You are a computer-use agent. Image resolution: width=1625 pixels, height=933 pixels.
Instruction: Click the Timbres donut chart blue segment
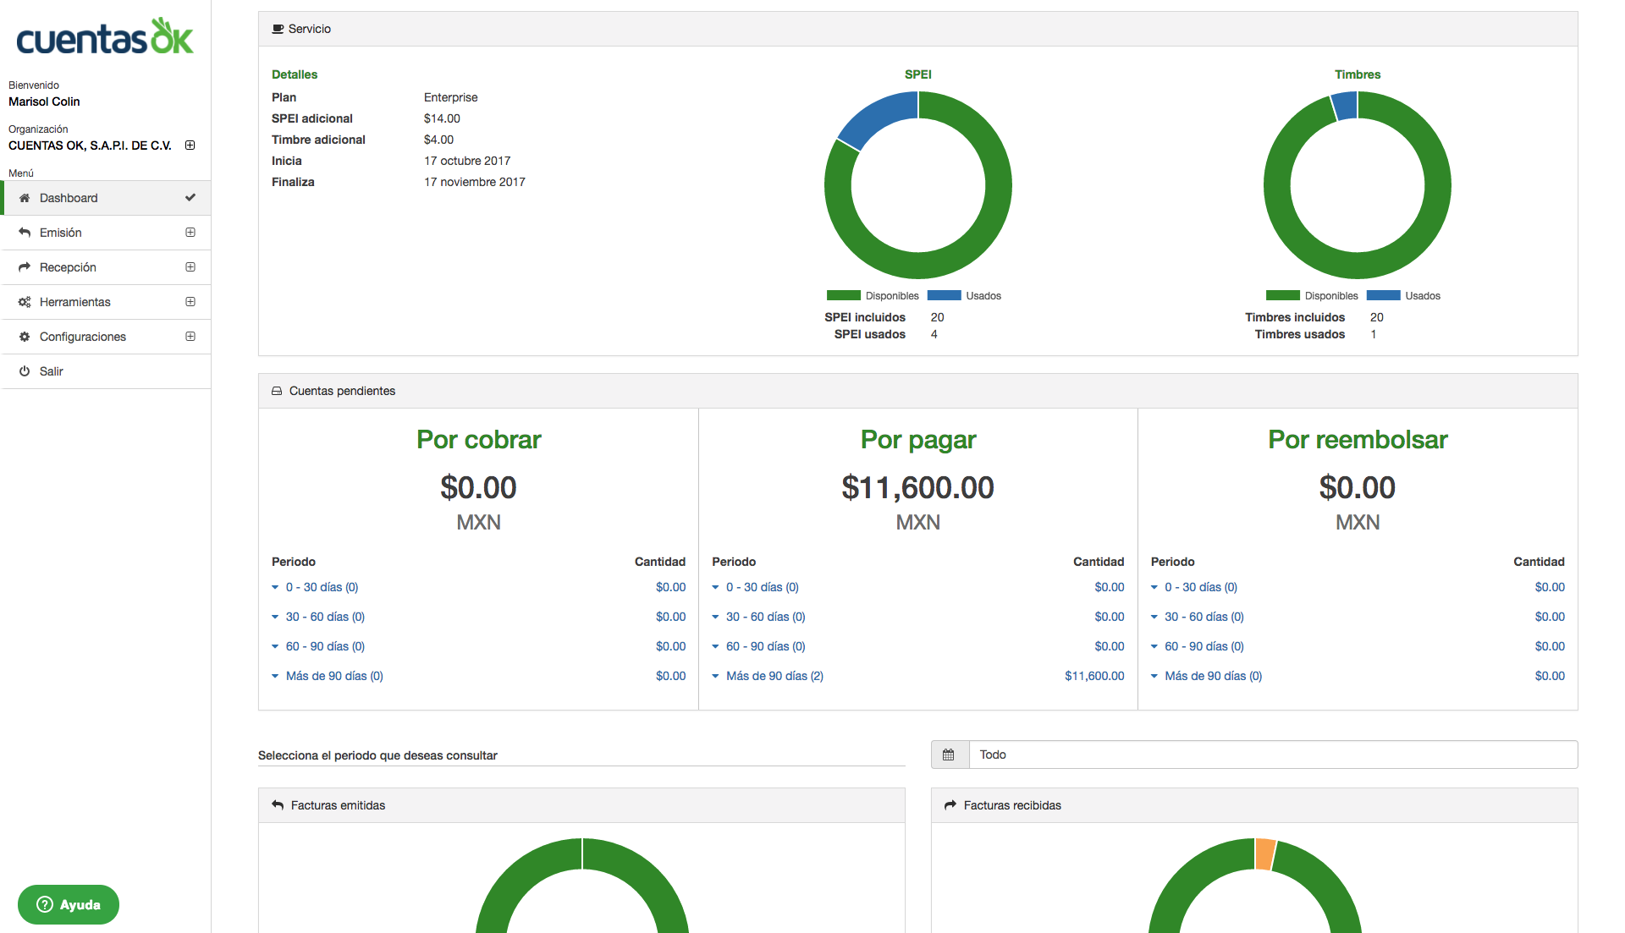pyautogui.click(x=1345, y=105)
